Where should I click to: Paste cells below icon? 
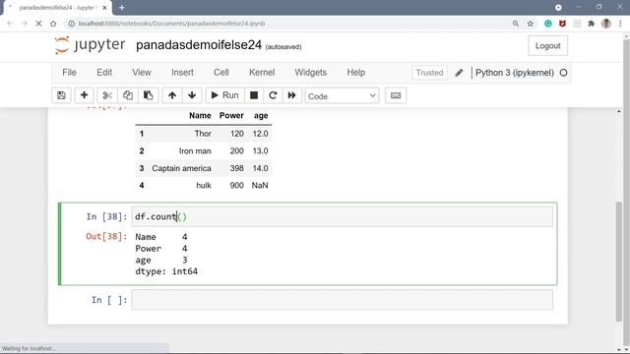click(149, 95)
